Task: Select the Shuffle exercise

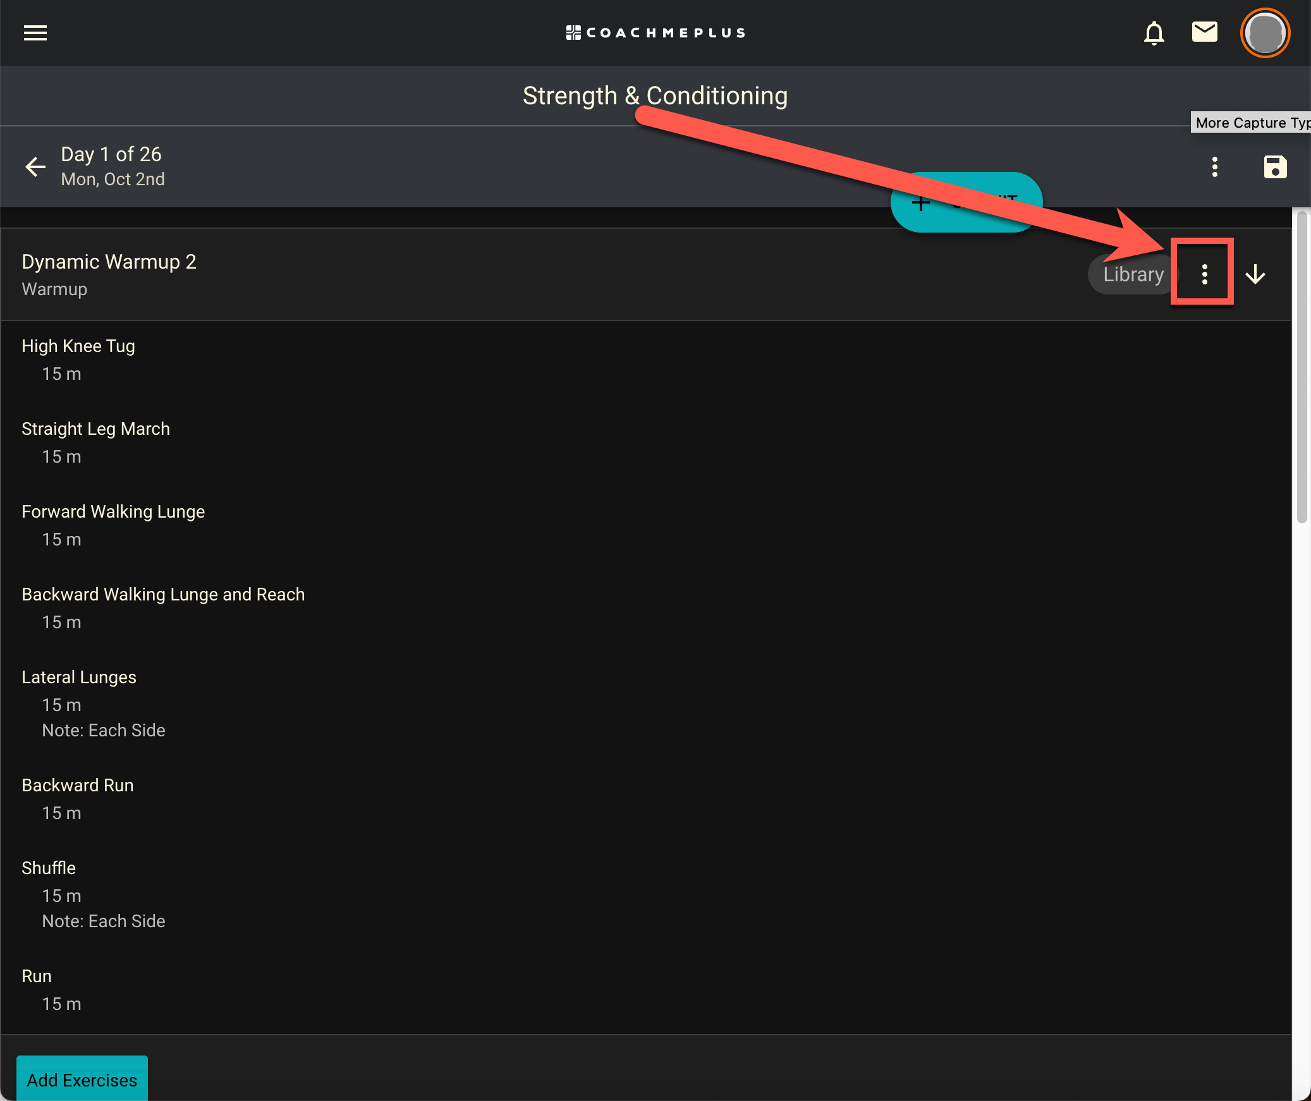Action: tap(49, 868)
